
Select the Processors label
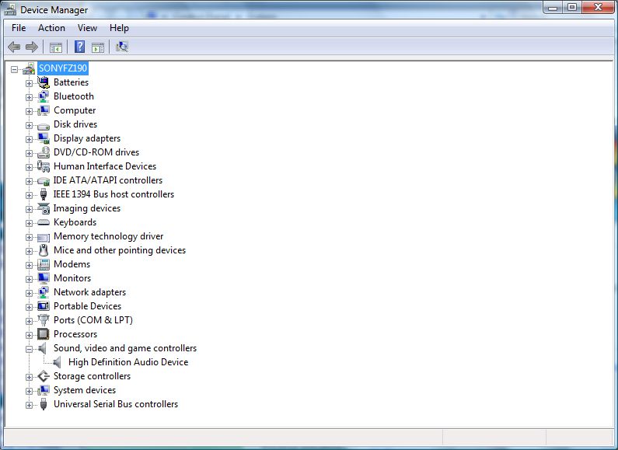point(75,334)
